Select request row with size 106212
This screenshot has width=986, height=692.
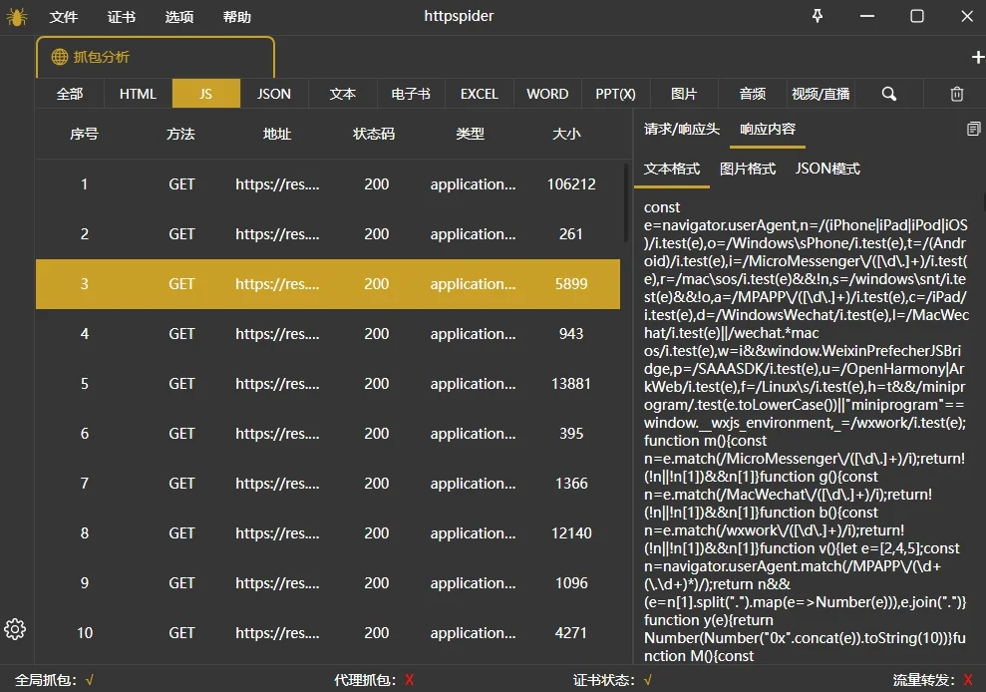click(x=328, y=184)
